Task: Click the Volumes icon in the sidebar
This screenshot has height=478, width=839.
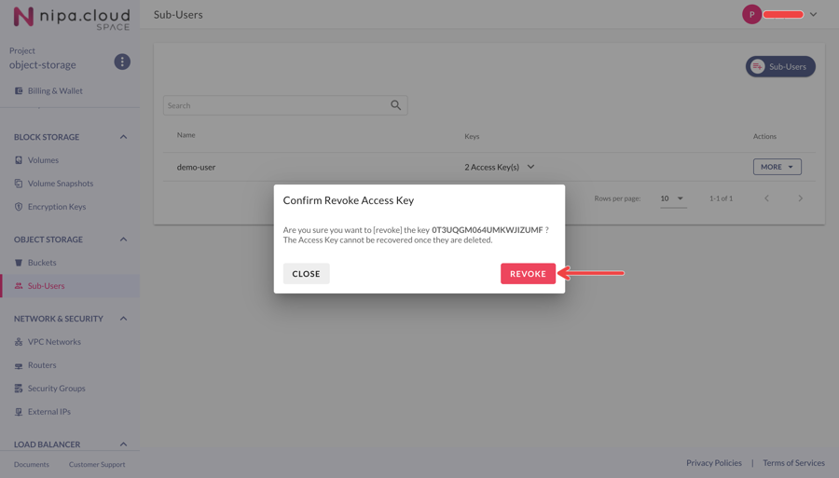Action: click(x=19, y=160)
